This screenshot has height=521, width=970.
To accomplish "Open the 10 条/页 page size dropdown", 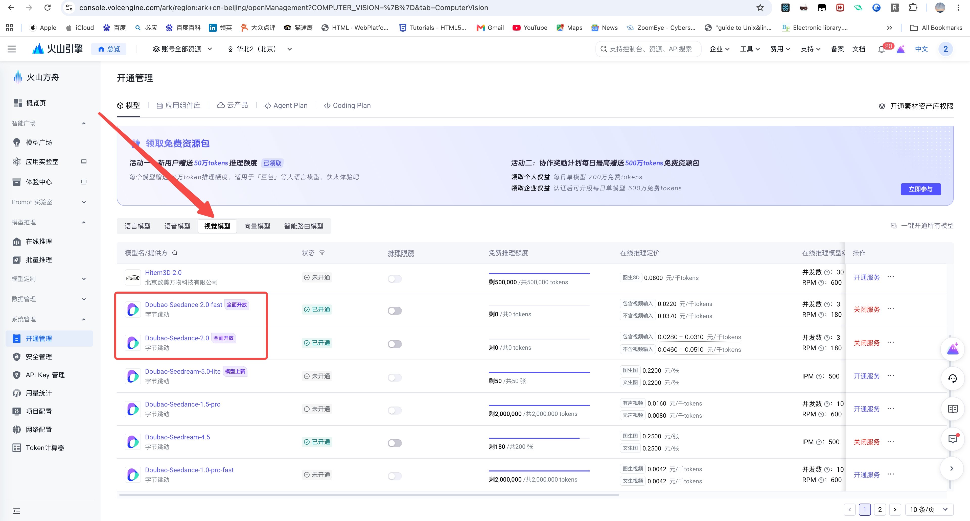I will (929, 509).
